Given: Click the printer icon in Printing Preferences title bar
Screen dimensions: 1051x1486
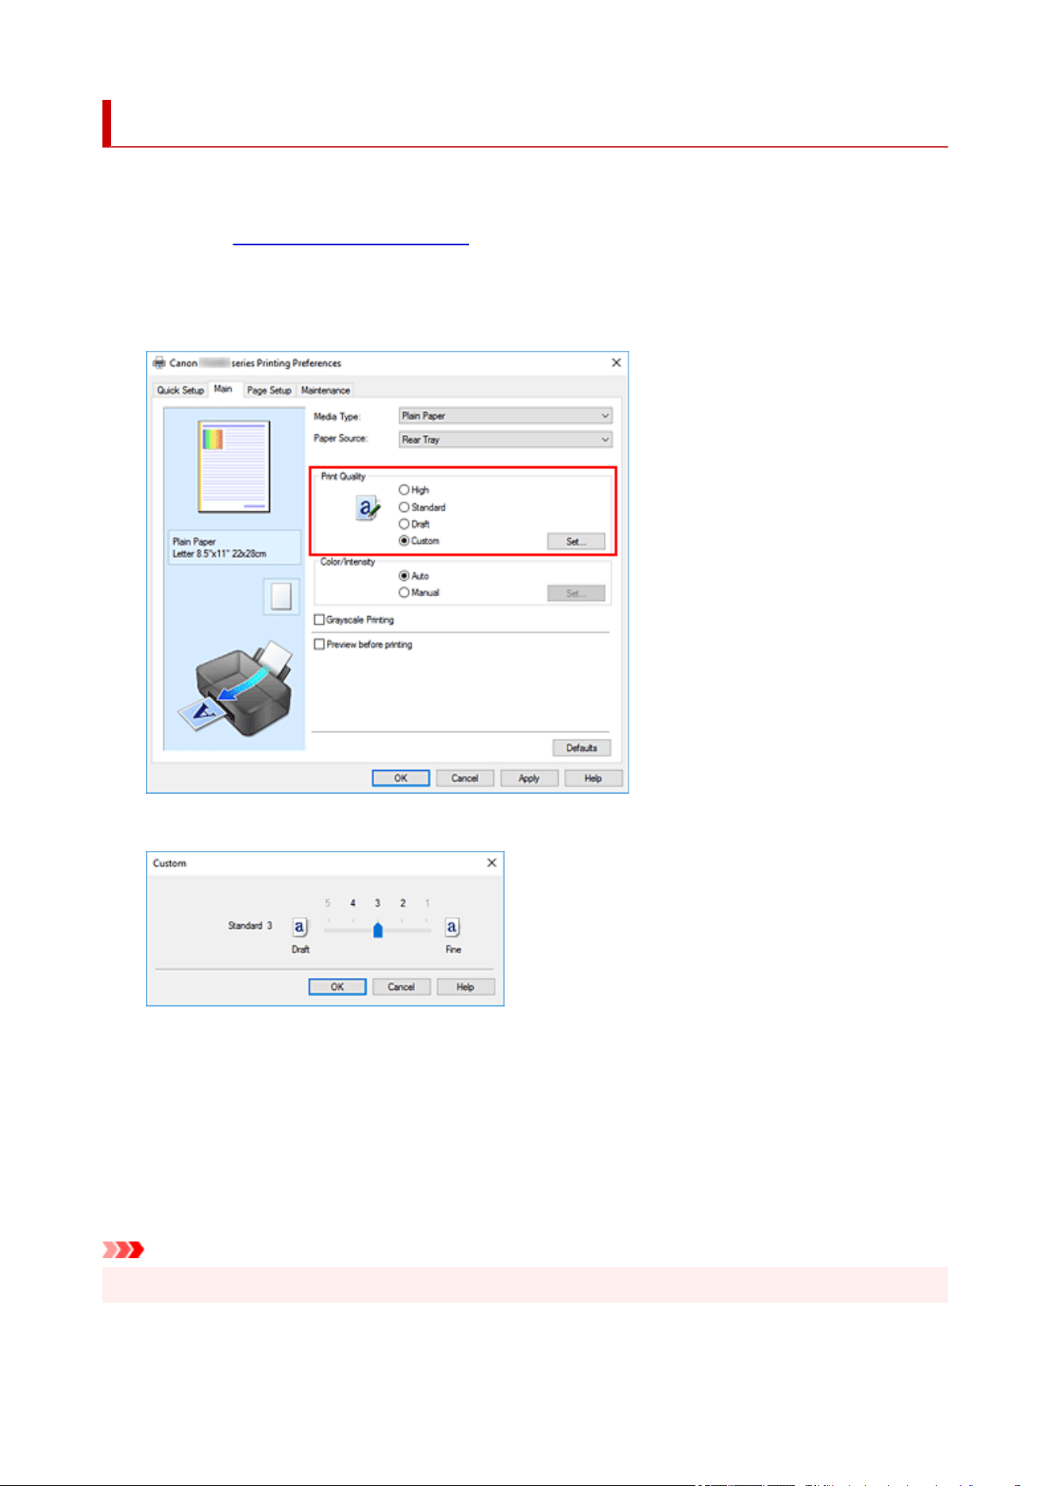Looking at the screenshot, I should click(160, 363).
